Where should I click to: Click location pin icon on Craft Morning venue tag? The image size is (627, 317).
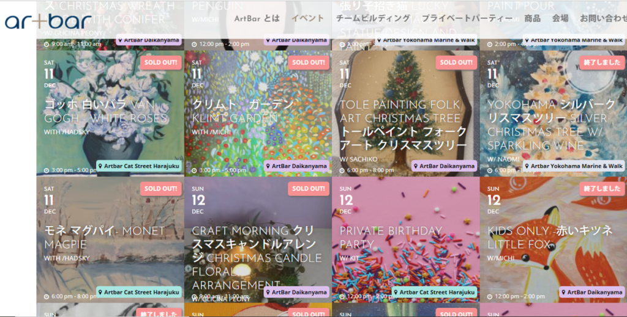(268, 293)
